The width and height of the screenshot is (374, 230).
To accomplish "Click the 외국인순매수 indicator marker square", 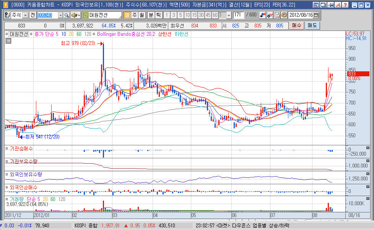I will 7,187.
